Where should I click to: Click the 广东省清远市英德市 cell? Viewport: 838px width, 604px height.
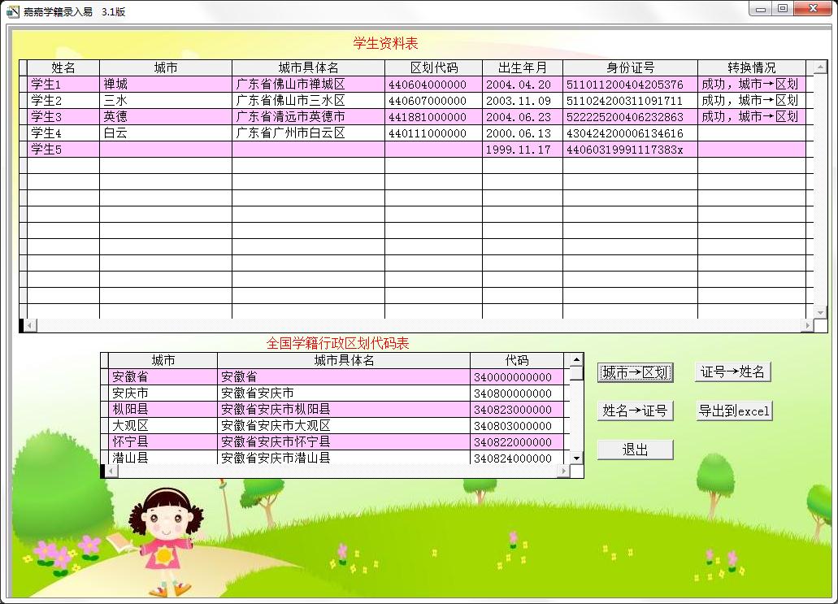point(308,117)
